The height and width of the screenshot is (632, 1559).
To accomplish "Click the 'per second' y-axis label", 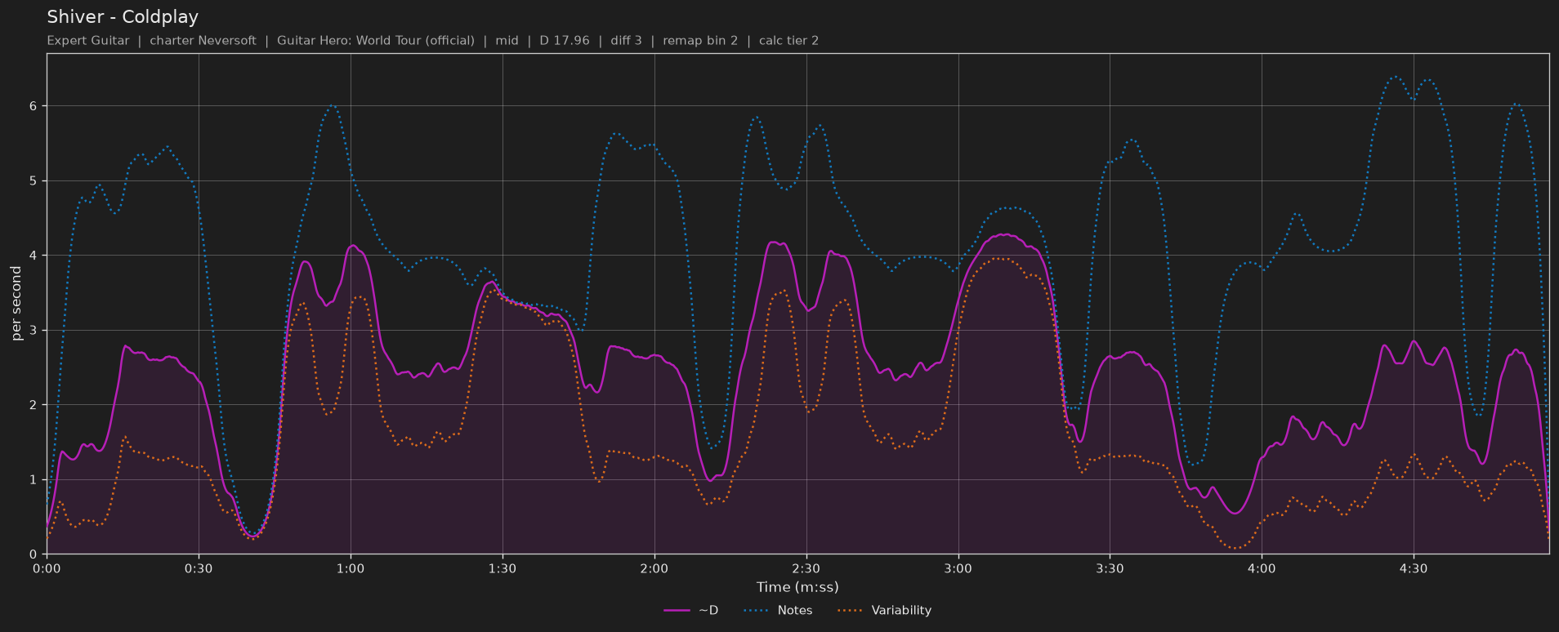I will coord(16,304).
